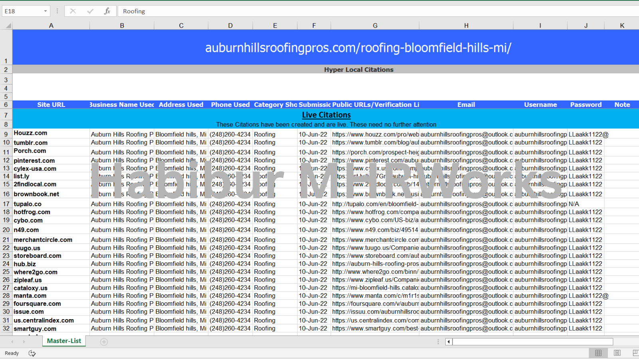The width and height of the screenshot is (639, 359).
Task: Click the Select All corner triangle
Action: 8,26
